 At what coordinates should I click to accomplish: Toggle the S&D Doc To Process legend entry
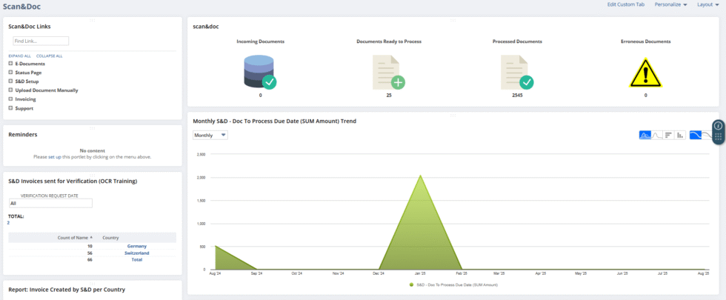[453, 284]
